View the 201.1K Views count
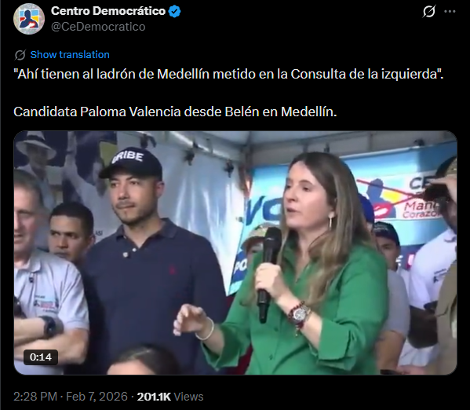 [170, 397]
